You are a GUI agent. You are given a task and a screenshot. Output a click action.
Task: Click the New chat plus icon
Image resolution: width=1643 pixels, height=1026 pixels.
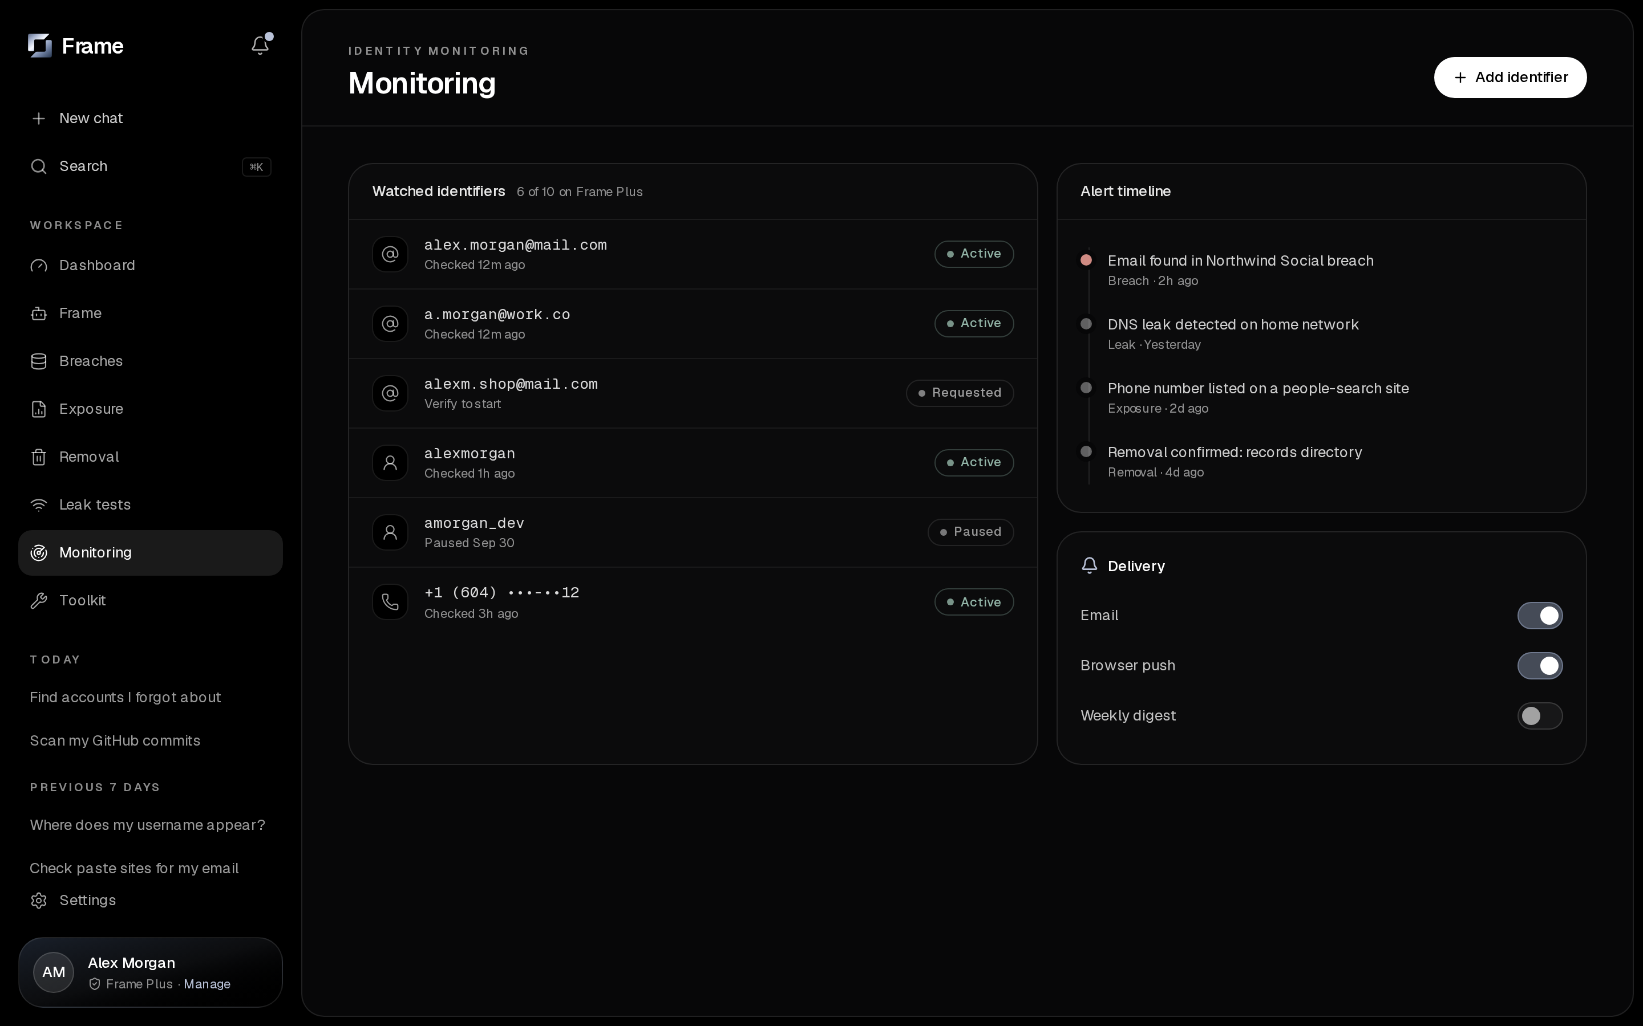[39, 118]
